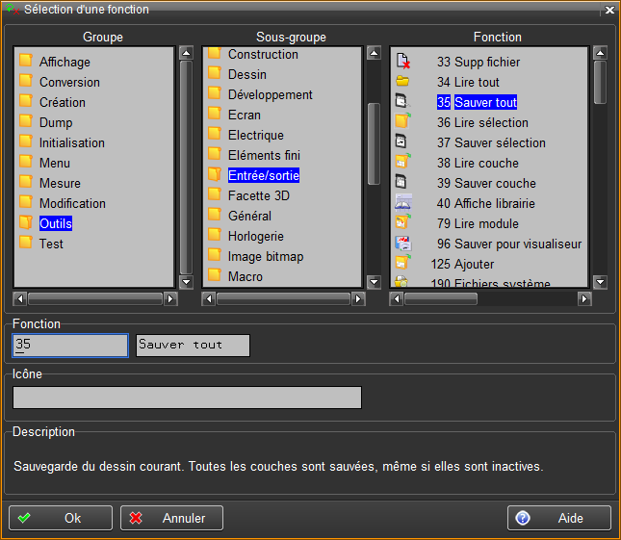Click the Icône empty field

click(x=187, y=399)
